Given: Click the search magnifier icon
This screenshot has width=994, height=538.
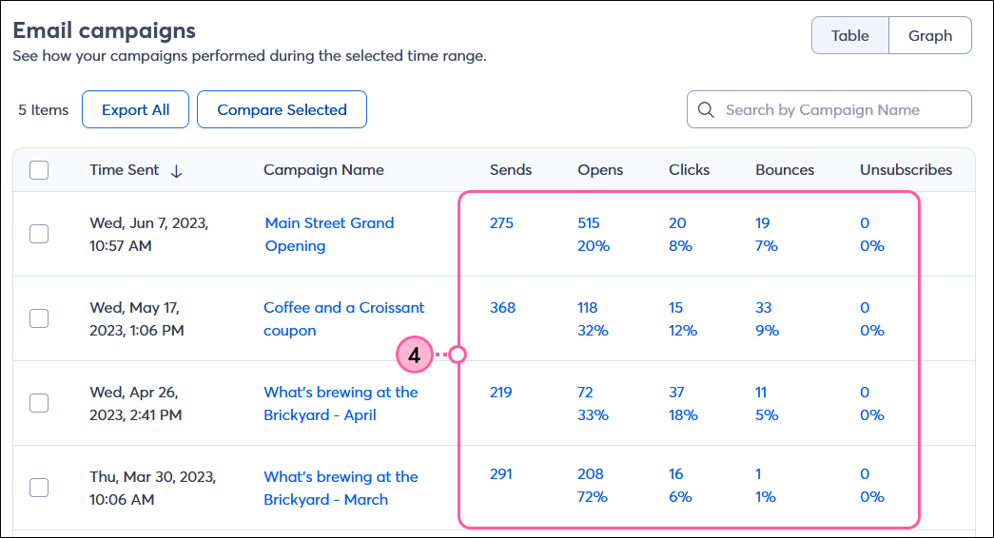Looking at the screenshot, I should point(706,109).
